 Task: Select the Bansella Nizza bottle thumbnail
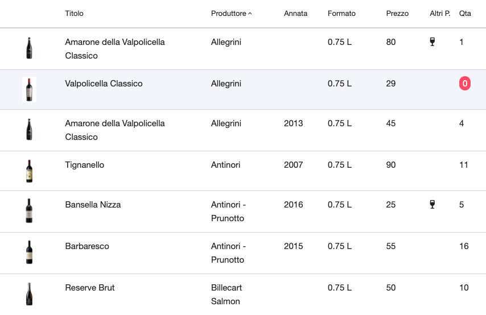pos(29,210)
